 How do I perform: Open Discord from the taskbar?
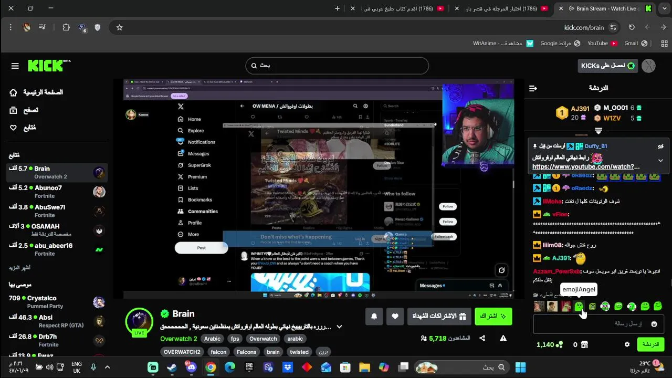[191, 367]
